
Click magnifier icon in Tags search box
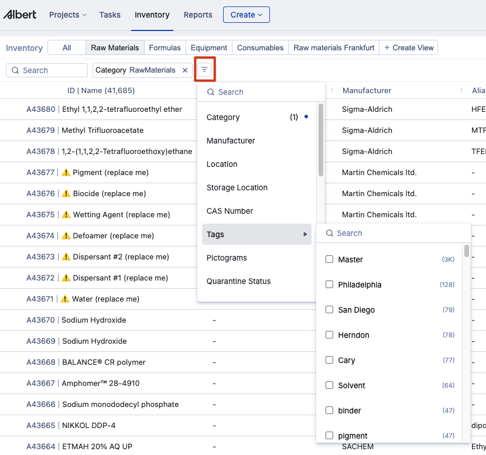pos(329,233)
